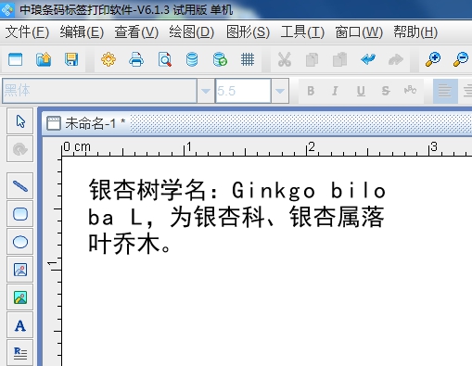Open database settings cylinder icon
This screenshot has width=472, height=366.
pyautogui.click(x=192, y=59)
